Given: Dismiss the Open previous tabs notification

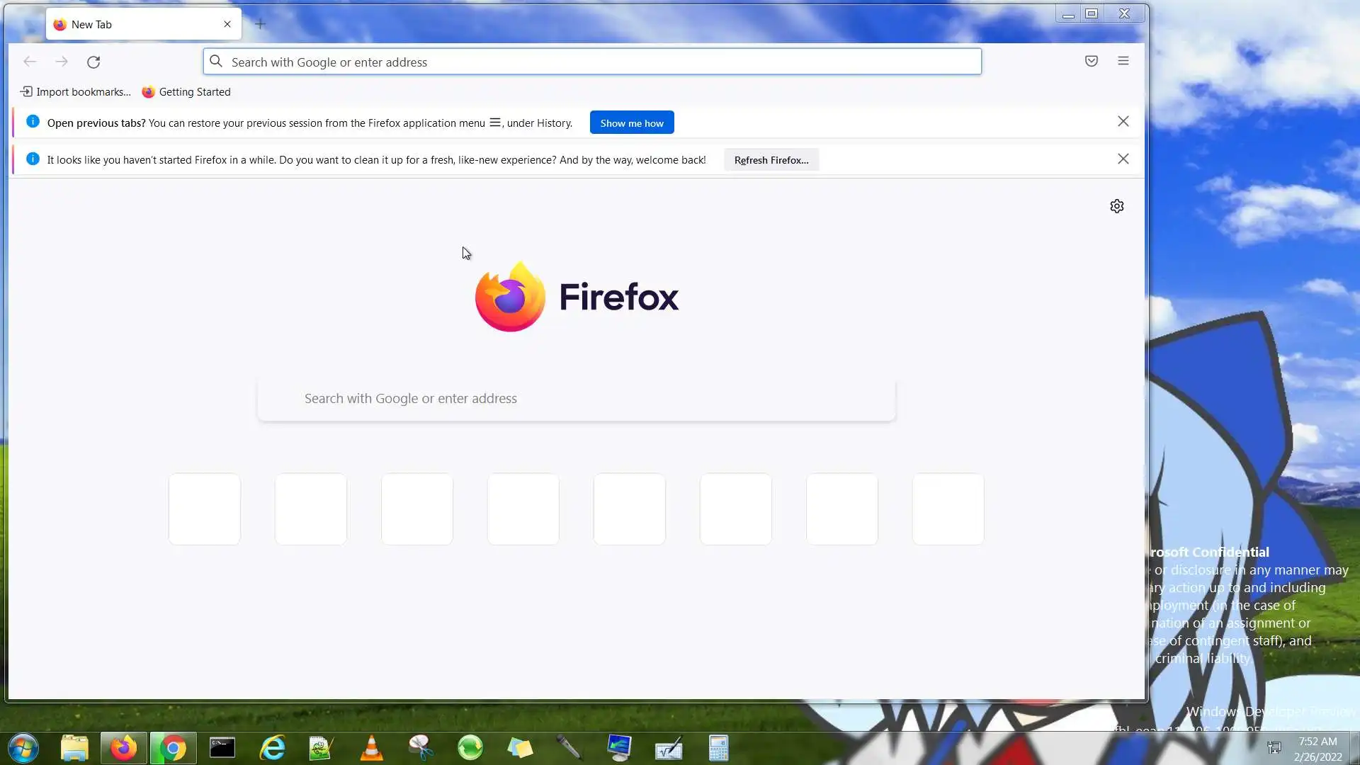Looking at the screenshot, I should tap(1123, 122).
